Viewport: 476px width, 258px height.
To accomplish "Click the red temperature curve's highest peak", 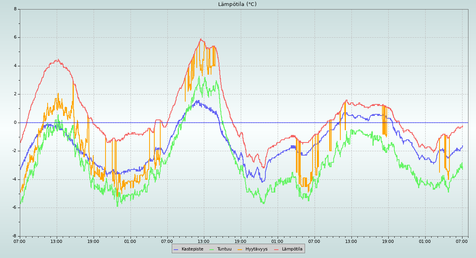I will (x=201, y=39).
